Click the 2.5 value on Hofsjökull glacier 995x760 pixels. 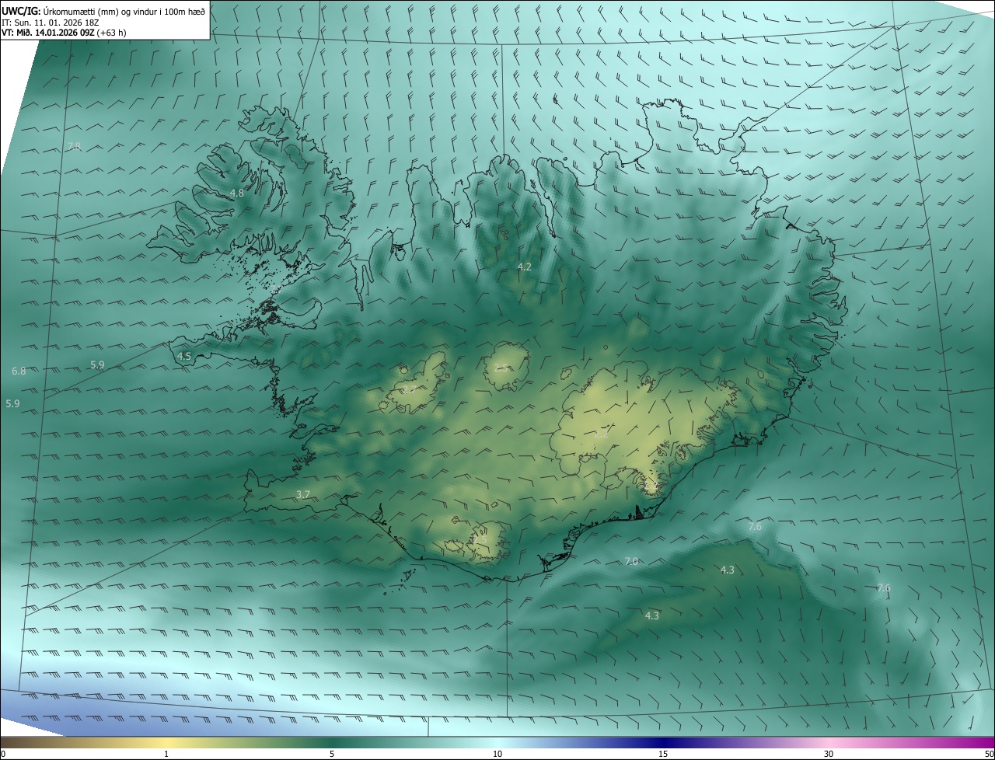pyautogui.click(x=501, y=368)
